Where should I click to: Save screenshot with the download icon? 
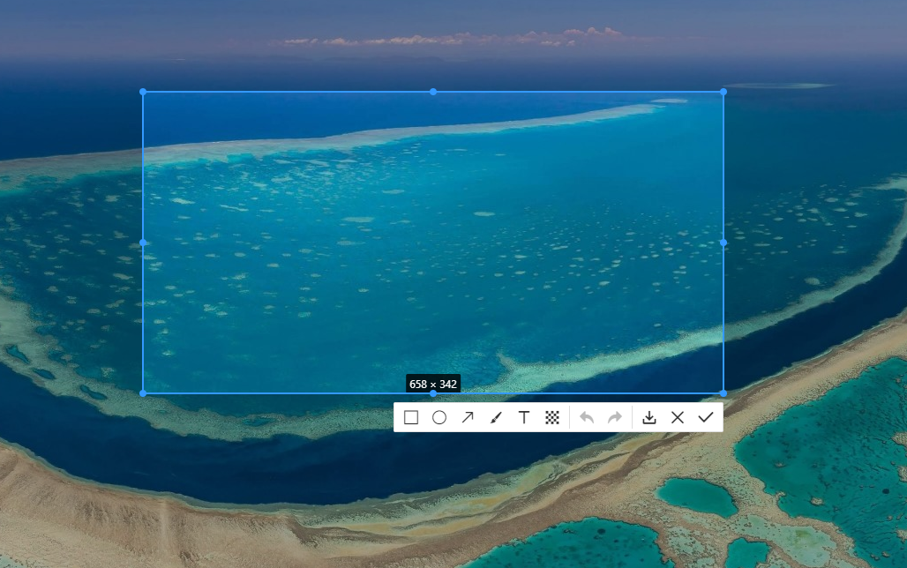(x=649, y=417)
